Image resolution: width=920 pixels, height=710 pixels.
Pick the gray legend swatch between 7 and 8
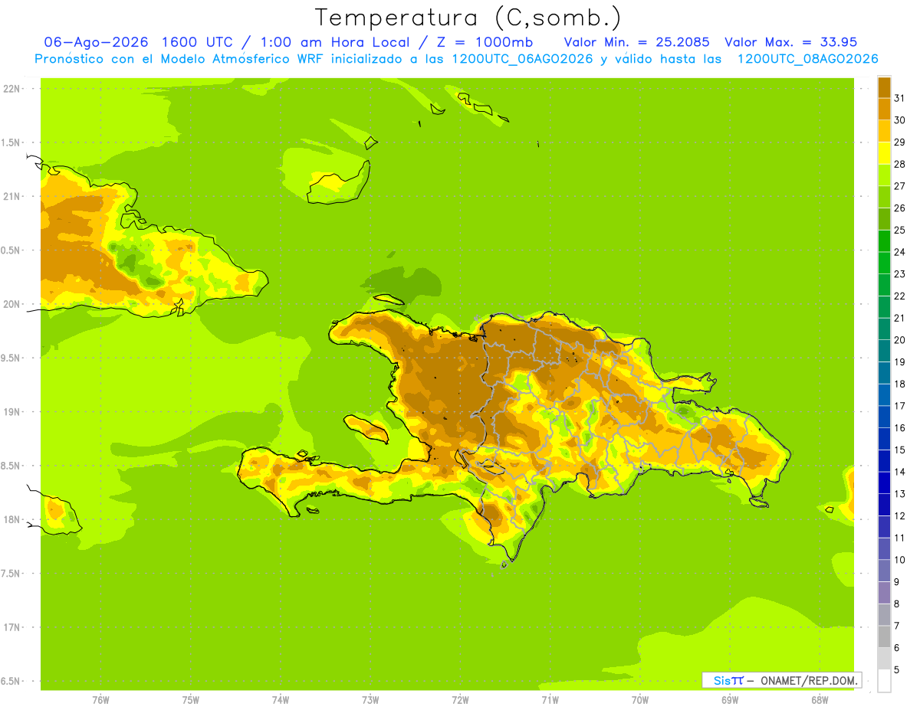point(884,615)
